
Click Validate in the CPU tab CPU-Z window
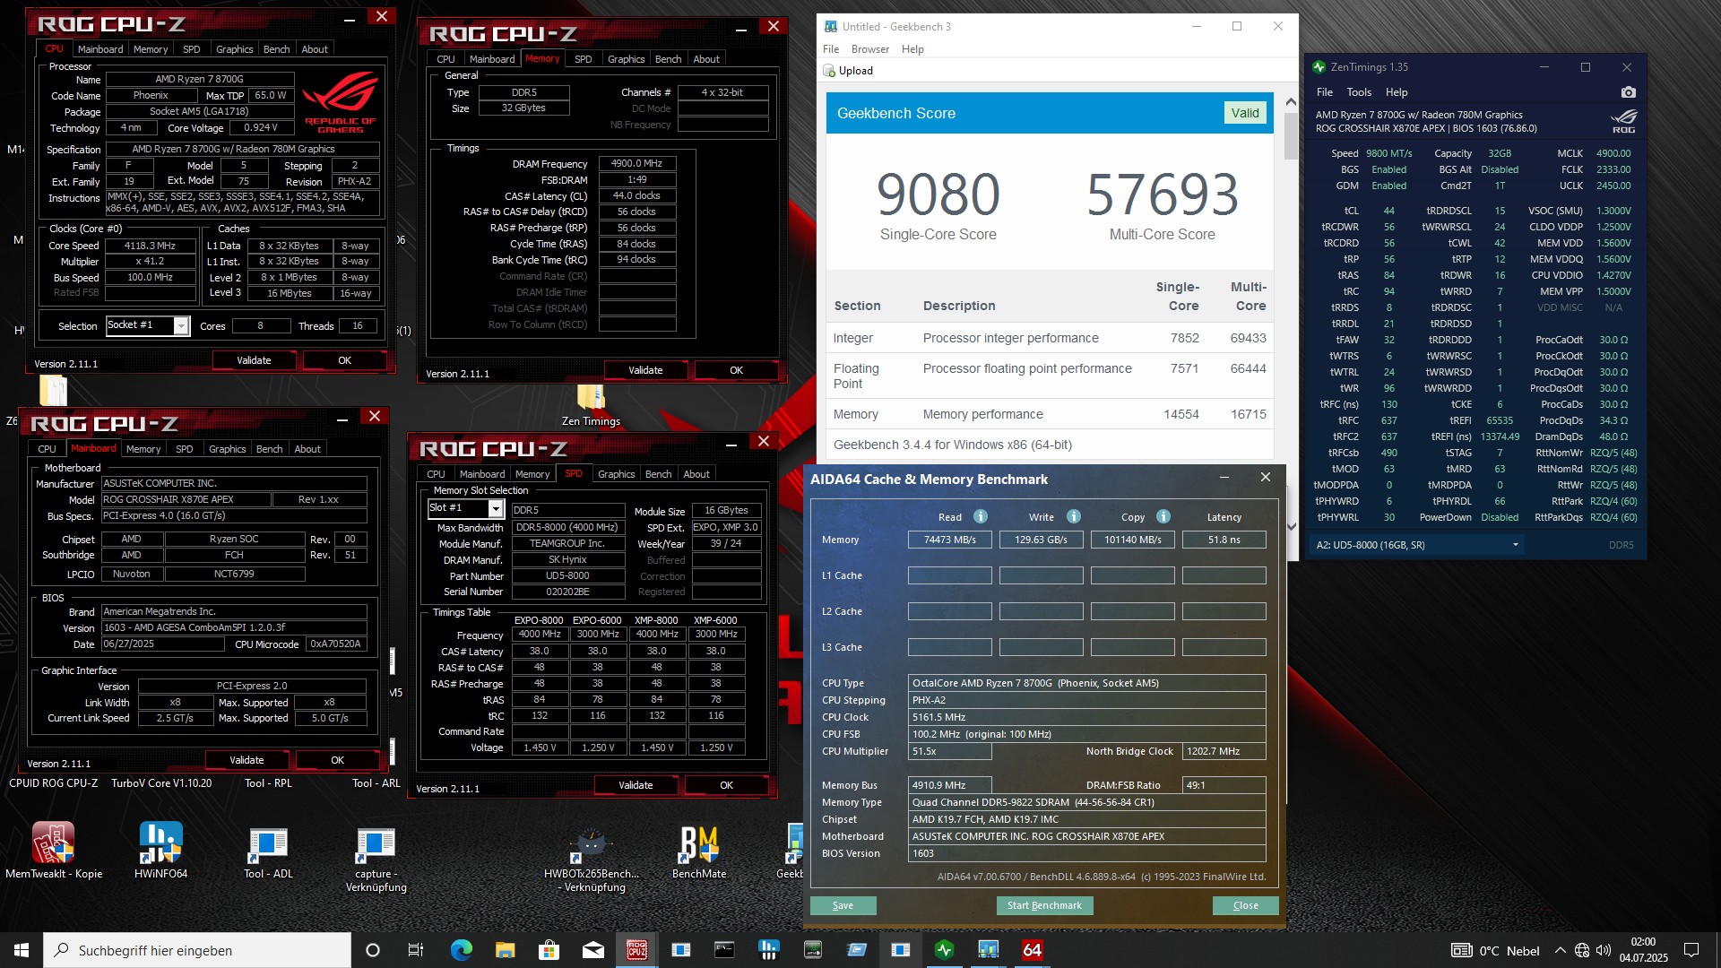(x=254, y=360)
